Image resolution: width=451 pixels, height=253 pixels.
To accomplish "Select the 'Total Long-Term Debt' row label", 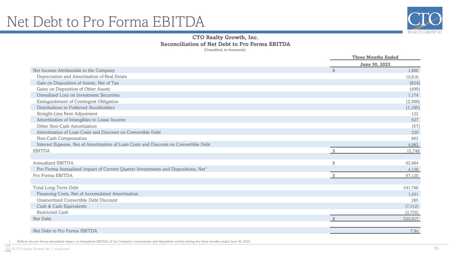I will coord(55,187).
